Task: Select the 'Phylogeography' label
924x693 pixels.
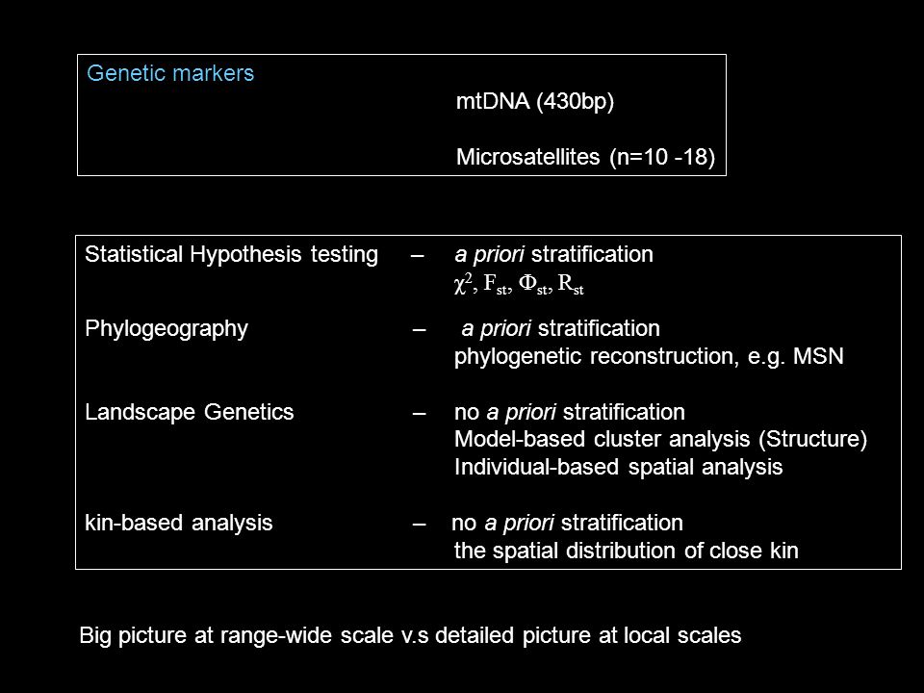Action: point(167,329)
